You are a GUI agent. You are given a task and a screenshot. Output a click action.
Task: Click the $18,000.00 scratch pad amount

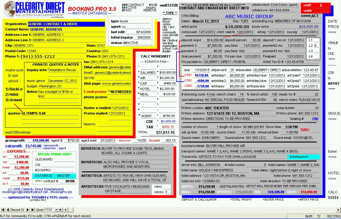pyautogui.click(x=167, y=73)
